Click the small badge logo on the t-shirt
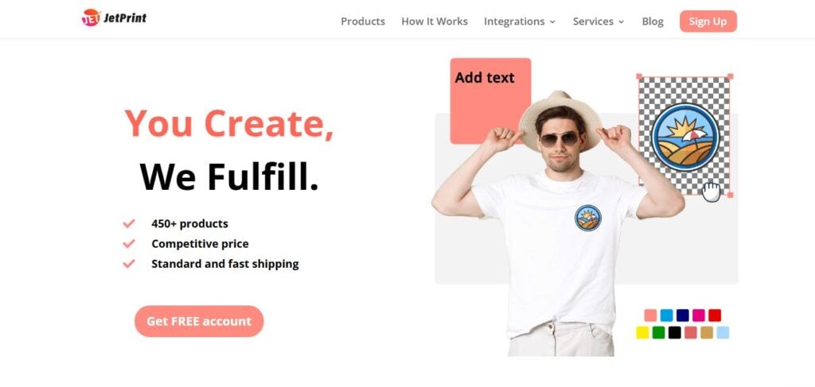815x387 pixels. pos(588,218)
